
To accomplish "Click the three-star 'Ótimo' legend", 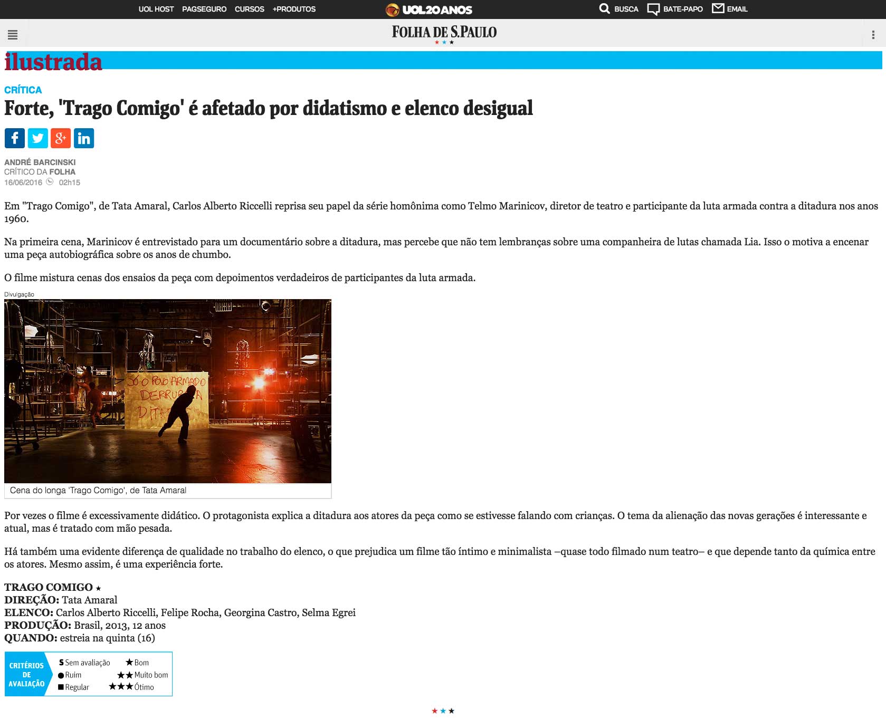I will pos(131,687).
